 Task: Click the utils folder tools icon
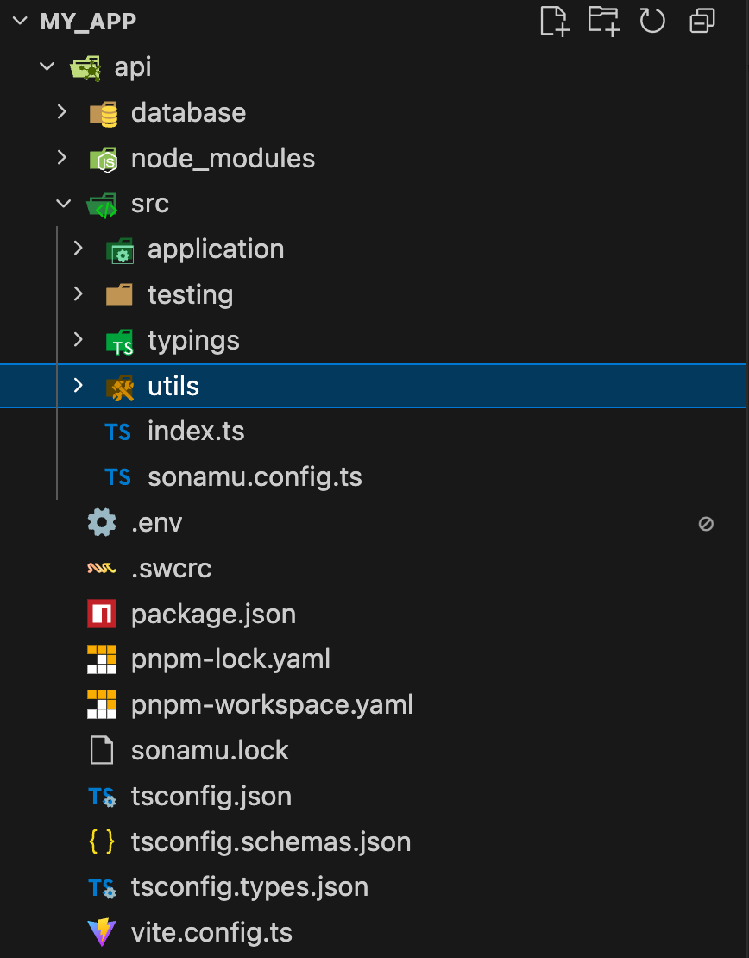pos(120,387)
